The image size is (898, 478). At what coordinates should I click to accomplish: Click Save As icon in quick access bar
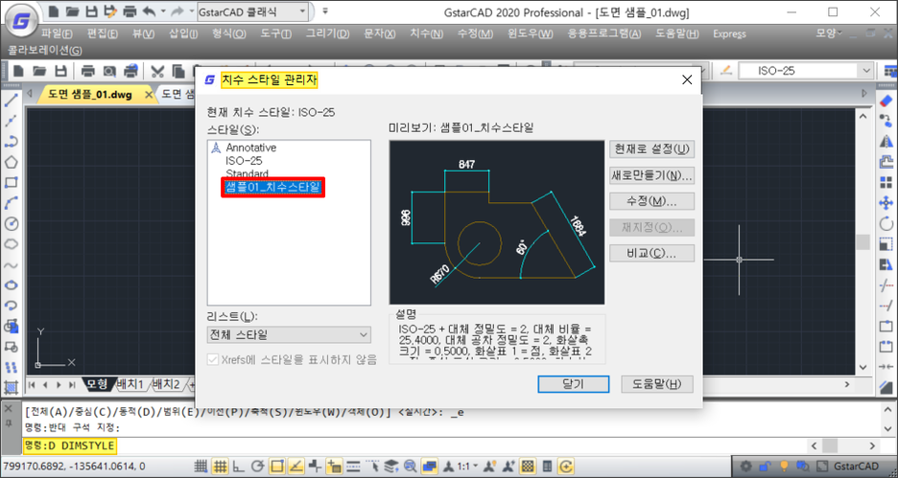click(x=108, y=11)
